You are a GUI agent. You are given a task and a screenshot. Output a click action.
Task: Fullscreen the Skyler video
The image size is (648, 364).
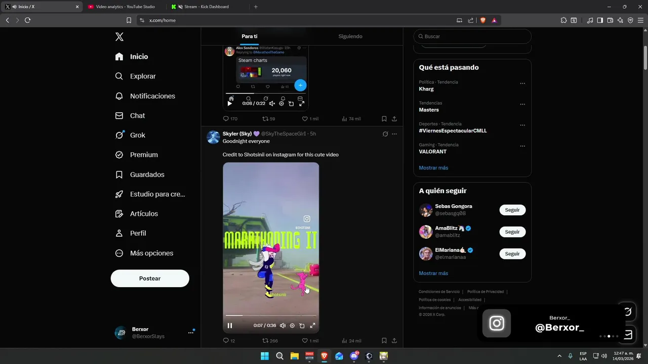click(x=312, y=326)
